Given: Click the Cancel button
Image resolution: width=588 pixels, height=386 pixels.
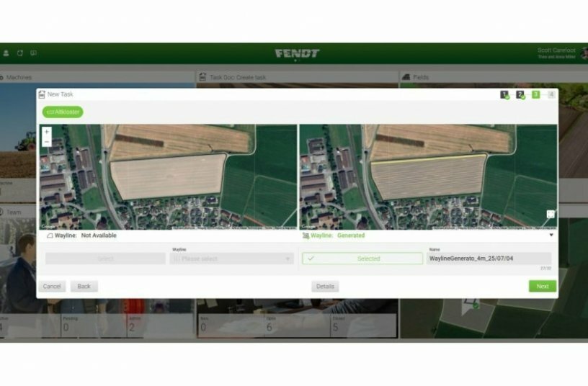Looking at the screenshot, I should (x=52, y=287).
